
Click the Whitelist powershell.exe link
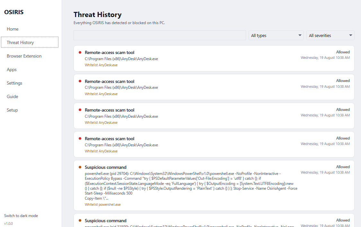click(103, 204)
